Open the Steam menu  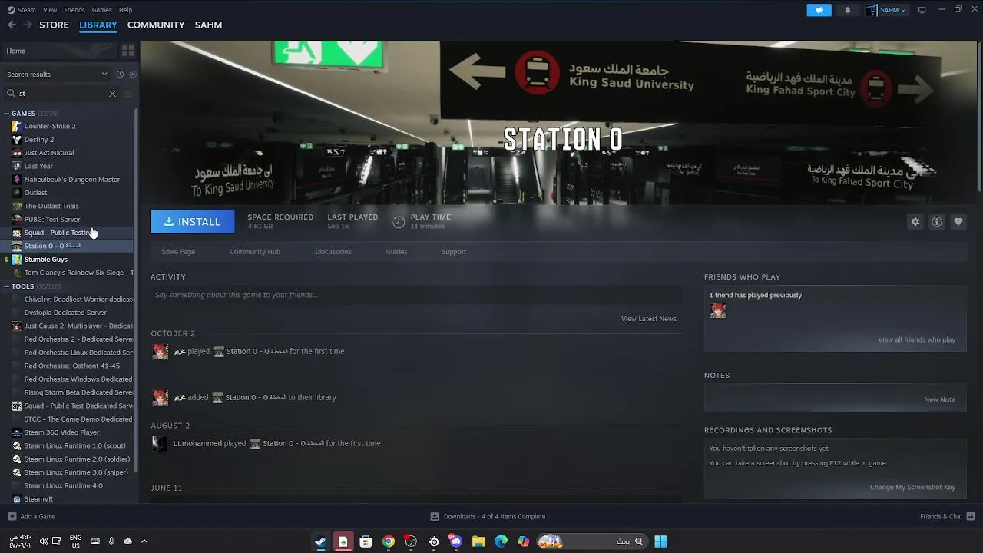pos(22,10)
